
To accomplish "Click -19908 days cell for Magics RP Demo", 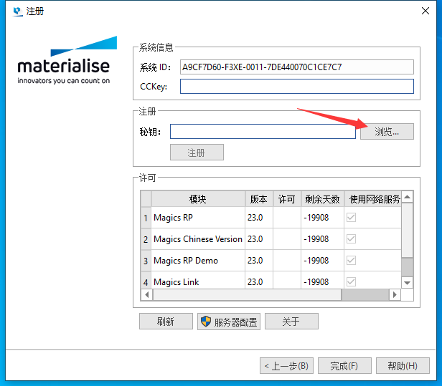I will tap(322, 260).
